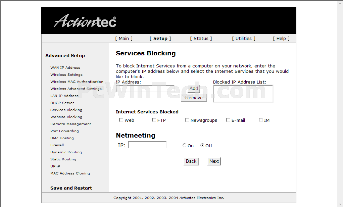Open WAN IP Address settings
This screenshot has height=207, width=343.
[x=65, y=67]
